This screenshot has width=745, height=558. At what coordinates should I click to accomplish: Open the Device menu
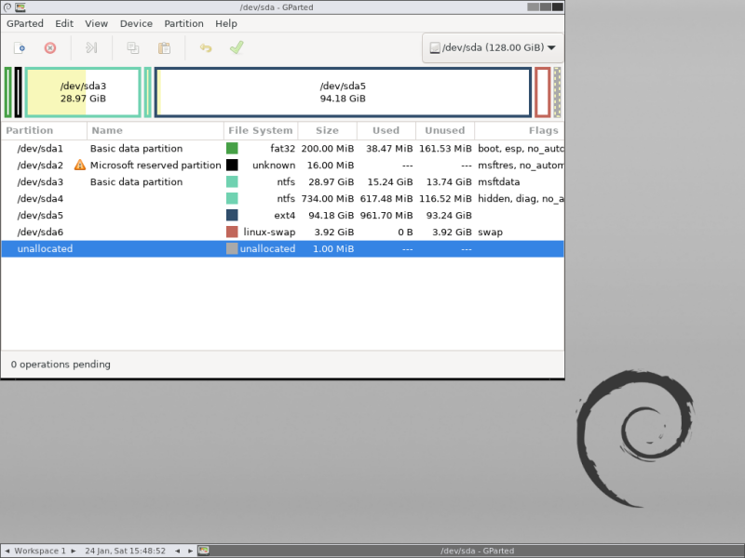tap(136, 24)
